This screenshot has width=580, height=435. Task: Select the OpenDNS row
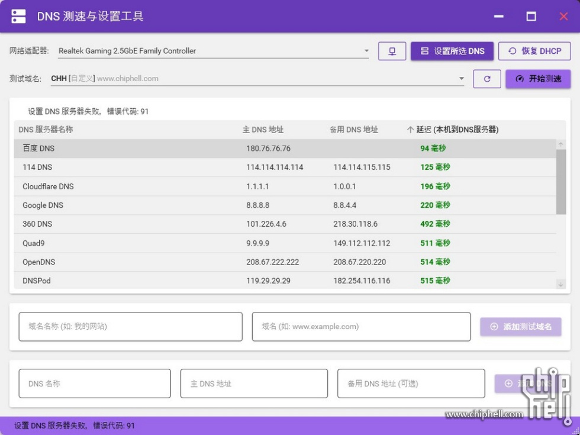[285, 262]
